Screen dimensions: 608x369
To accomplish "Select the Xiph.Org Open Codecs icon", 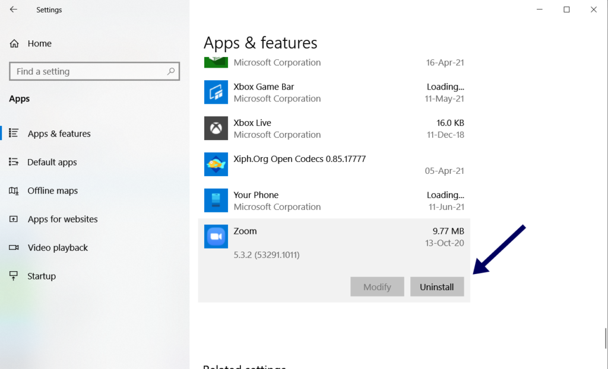I will (216, 164).
